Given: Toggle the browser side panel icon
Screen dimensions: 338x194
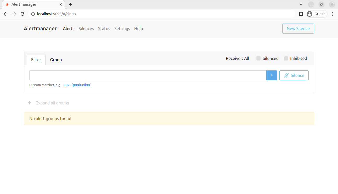Looking at the screenshot, I should point(301,14).
